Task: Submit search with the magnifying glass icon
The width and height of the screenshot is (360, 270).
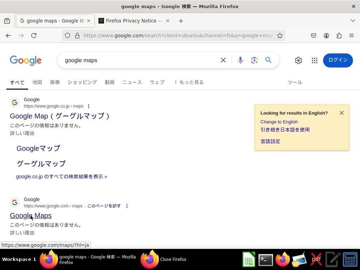Action: [x=268, y=60]
